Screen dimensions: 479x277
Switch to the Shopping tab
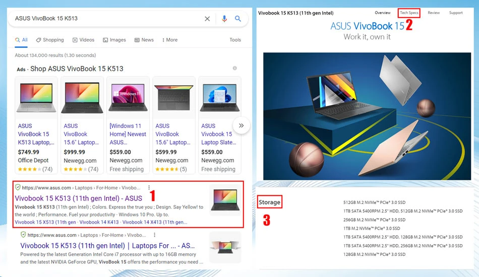[x=50, y=40]
